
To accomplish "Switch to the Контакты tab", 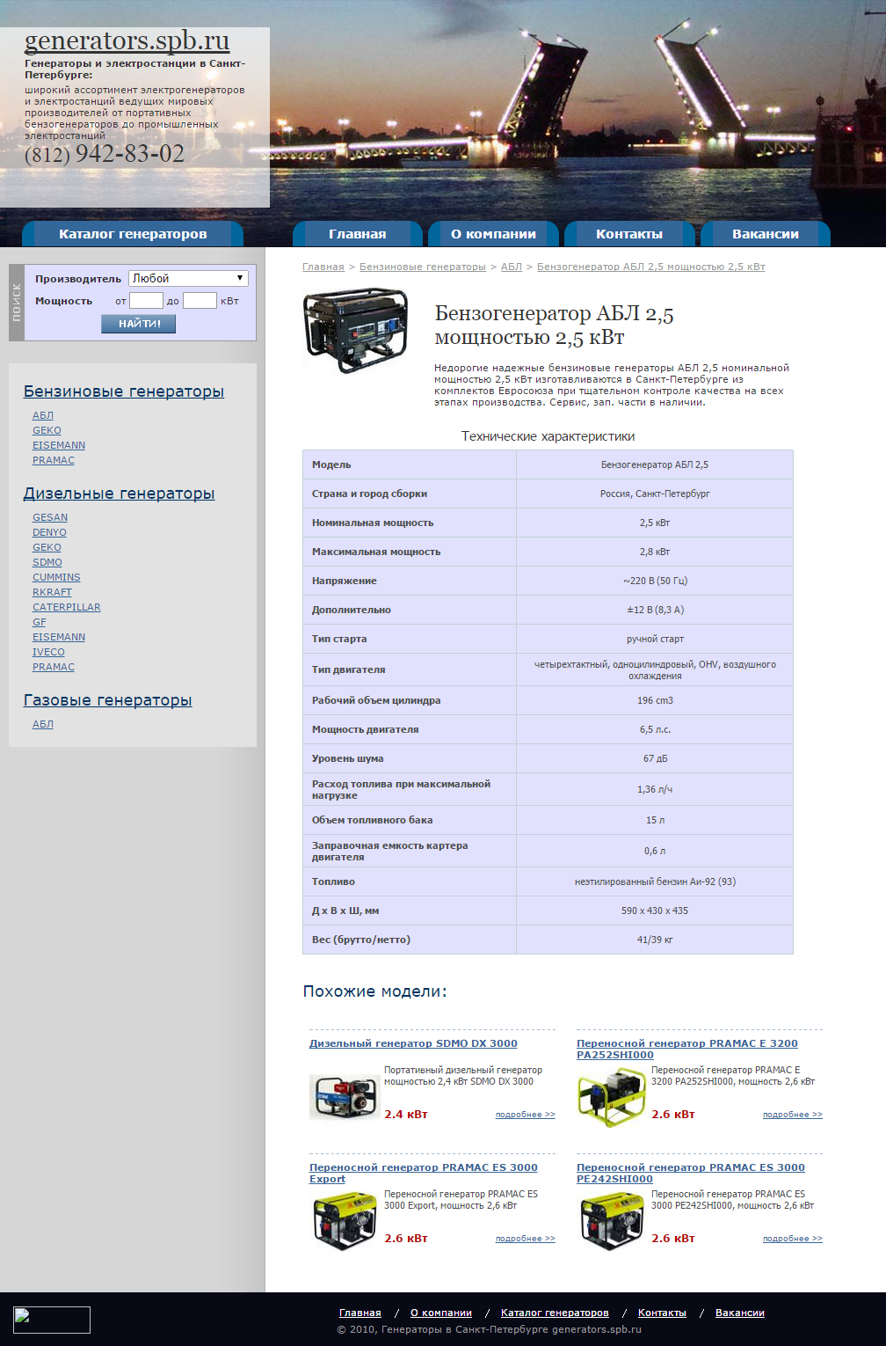I will 629,234.
